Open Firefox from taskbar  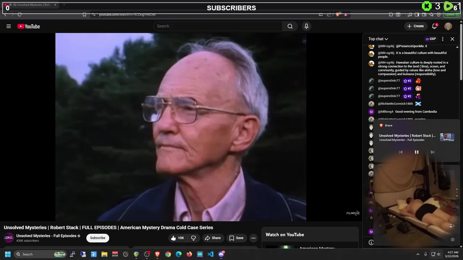tap(189, 254)
